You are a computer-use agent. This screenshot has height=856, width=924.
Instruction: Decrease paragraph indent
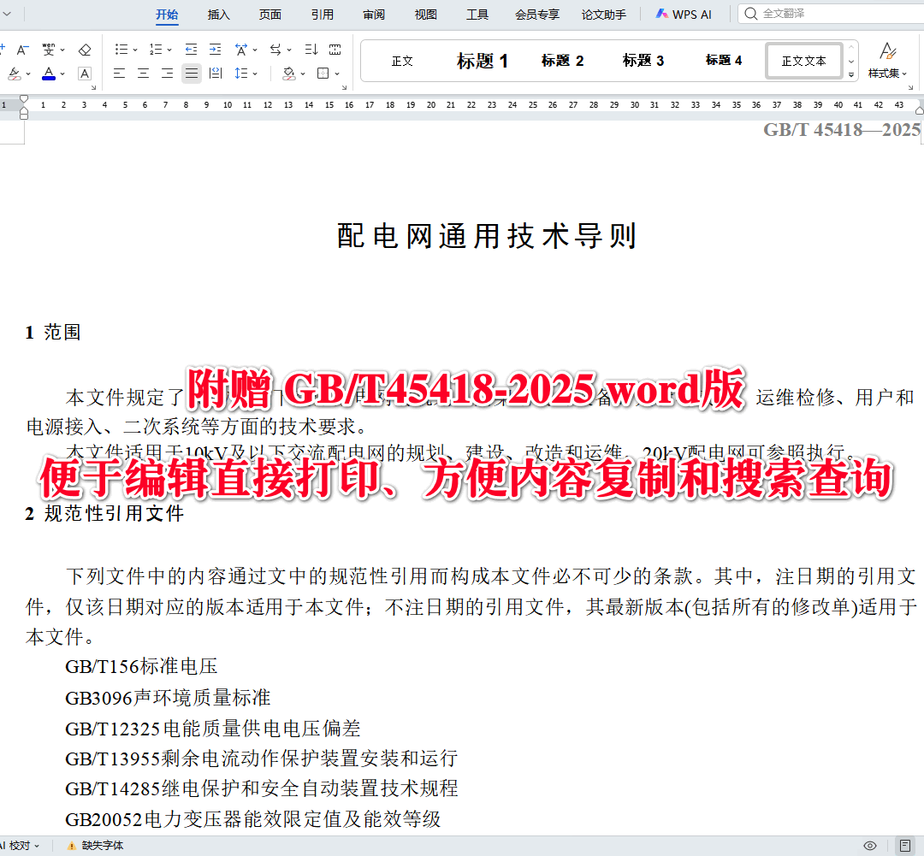191,50
